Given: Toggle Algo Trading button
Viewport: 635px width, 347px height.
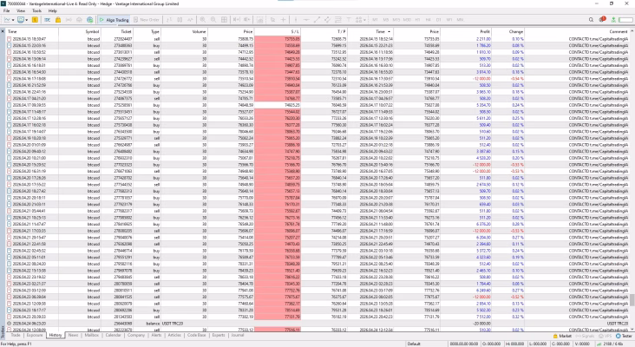Looking at the screenshot, I should [x=114, y=19].
